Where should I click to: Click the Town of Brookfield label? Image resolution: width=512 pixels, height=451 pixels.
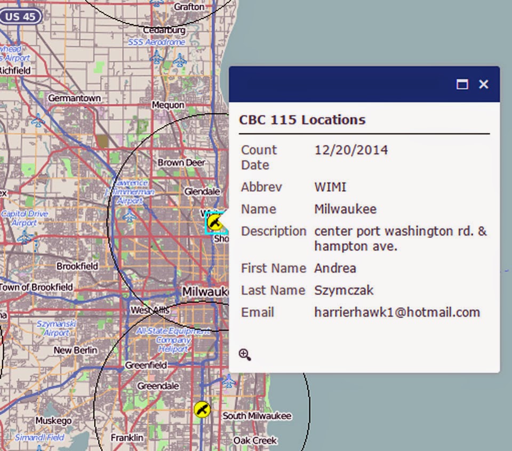point(36,288)
